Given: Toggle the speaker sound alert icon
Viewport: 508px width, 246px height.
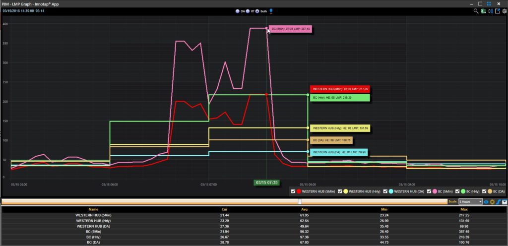Looking at the screenshot, I should 490,11.
